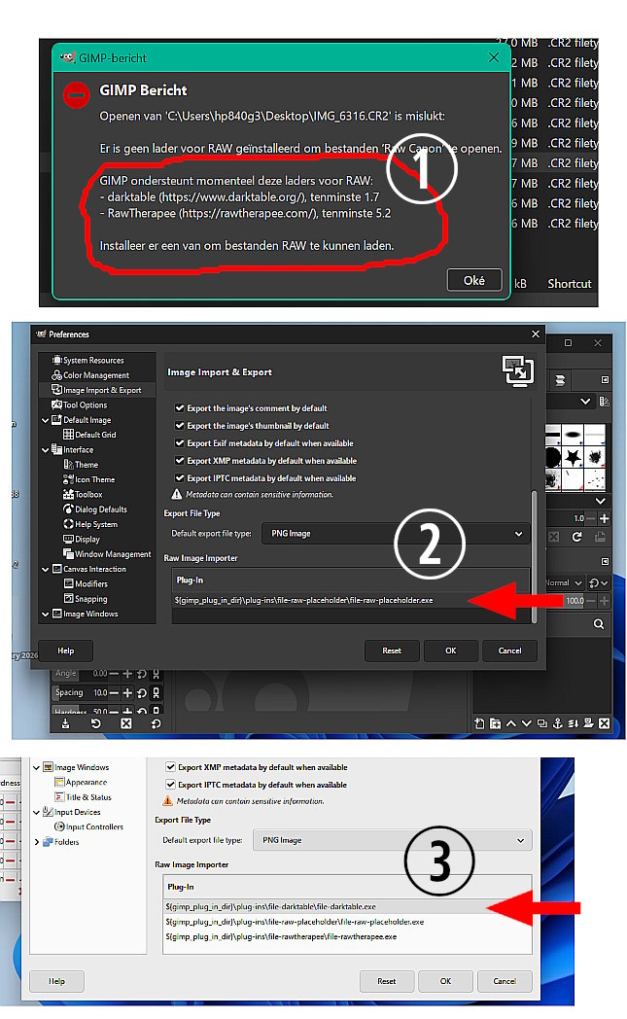627x1019 pixels.
Task: Open export file type dropdown in light Preferences
Action: [x=393, y=840]
